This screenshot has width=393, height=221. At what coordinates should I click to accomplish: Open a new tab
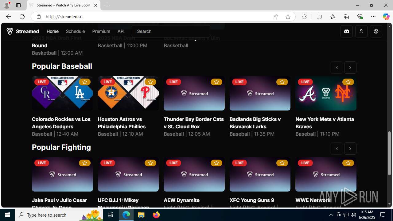107,5
